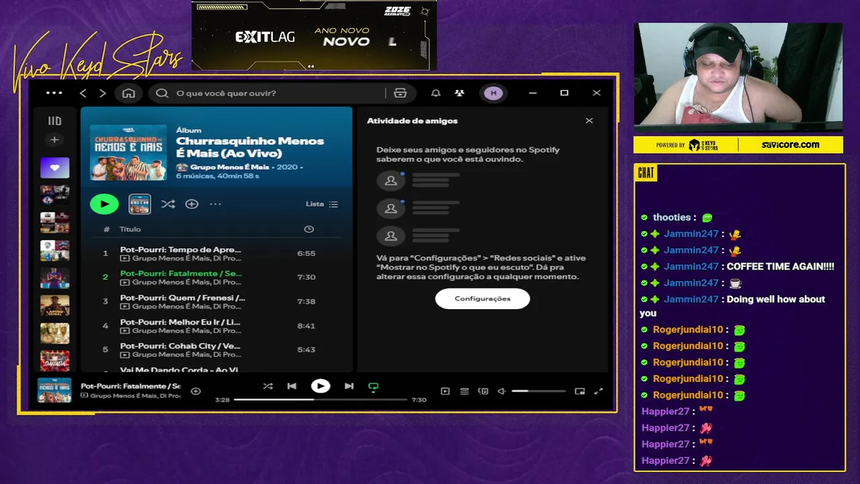The image size is (860, 484).
Task: Click the album preview thumbnail beside Play
Action: (140, 204)
